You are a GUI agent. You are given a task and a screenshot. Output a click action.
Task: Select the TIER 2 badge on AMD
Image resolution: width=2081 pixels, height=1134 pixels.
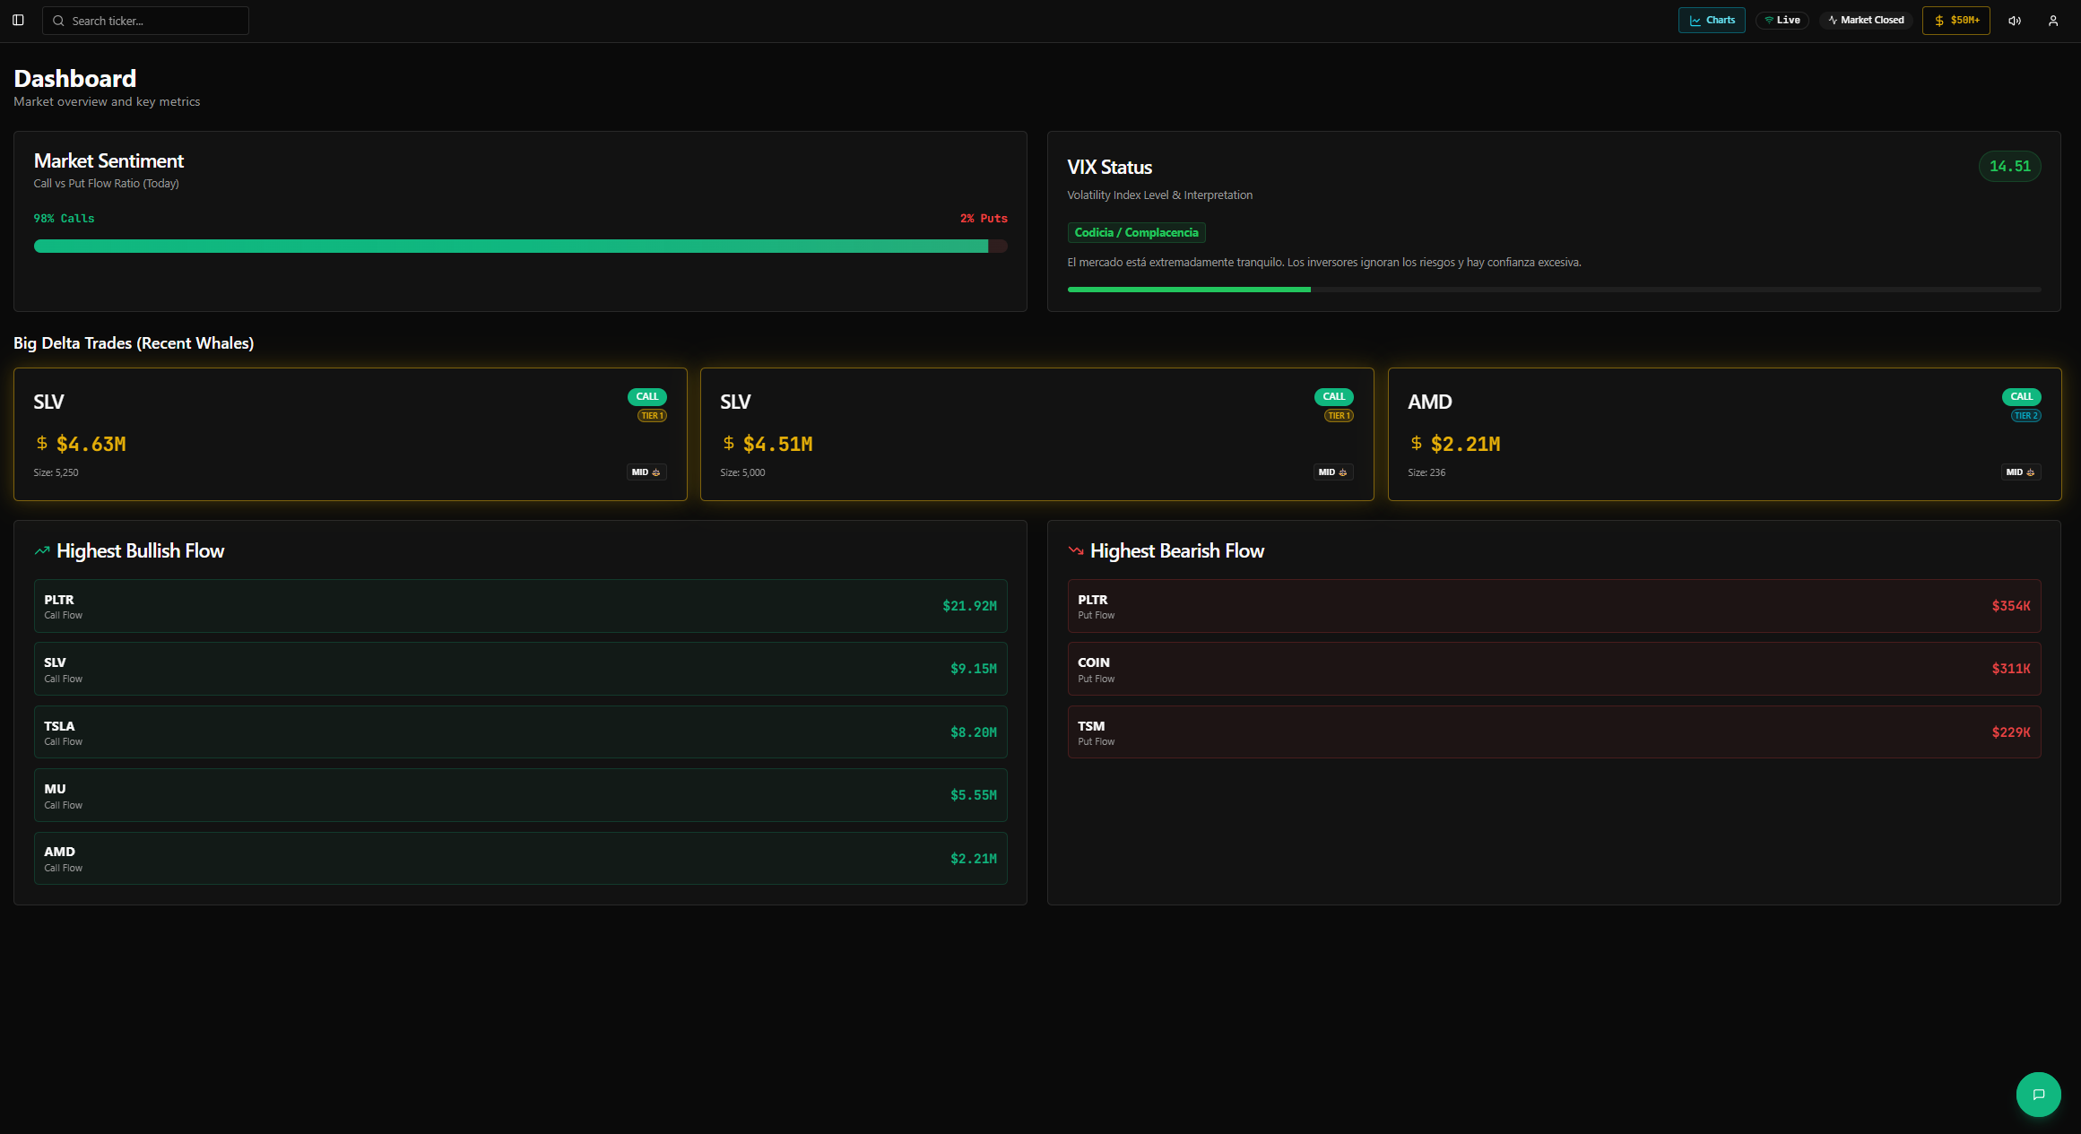pyautogui.click(x=2025, y=416)
